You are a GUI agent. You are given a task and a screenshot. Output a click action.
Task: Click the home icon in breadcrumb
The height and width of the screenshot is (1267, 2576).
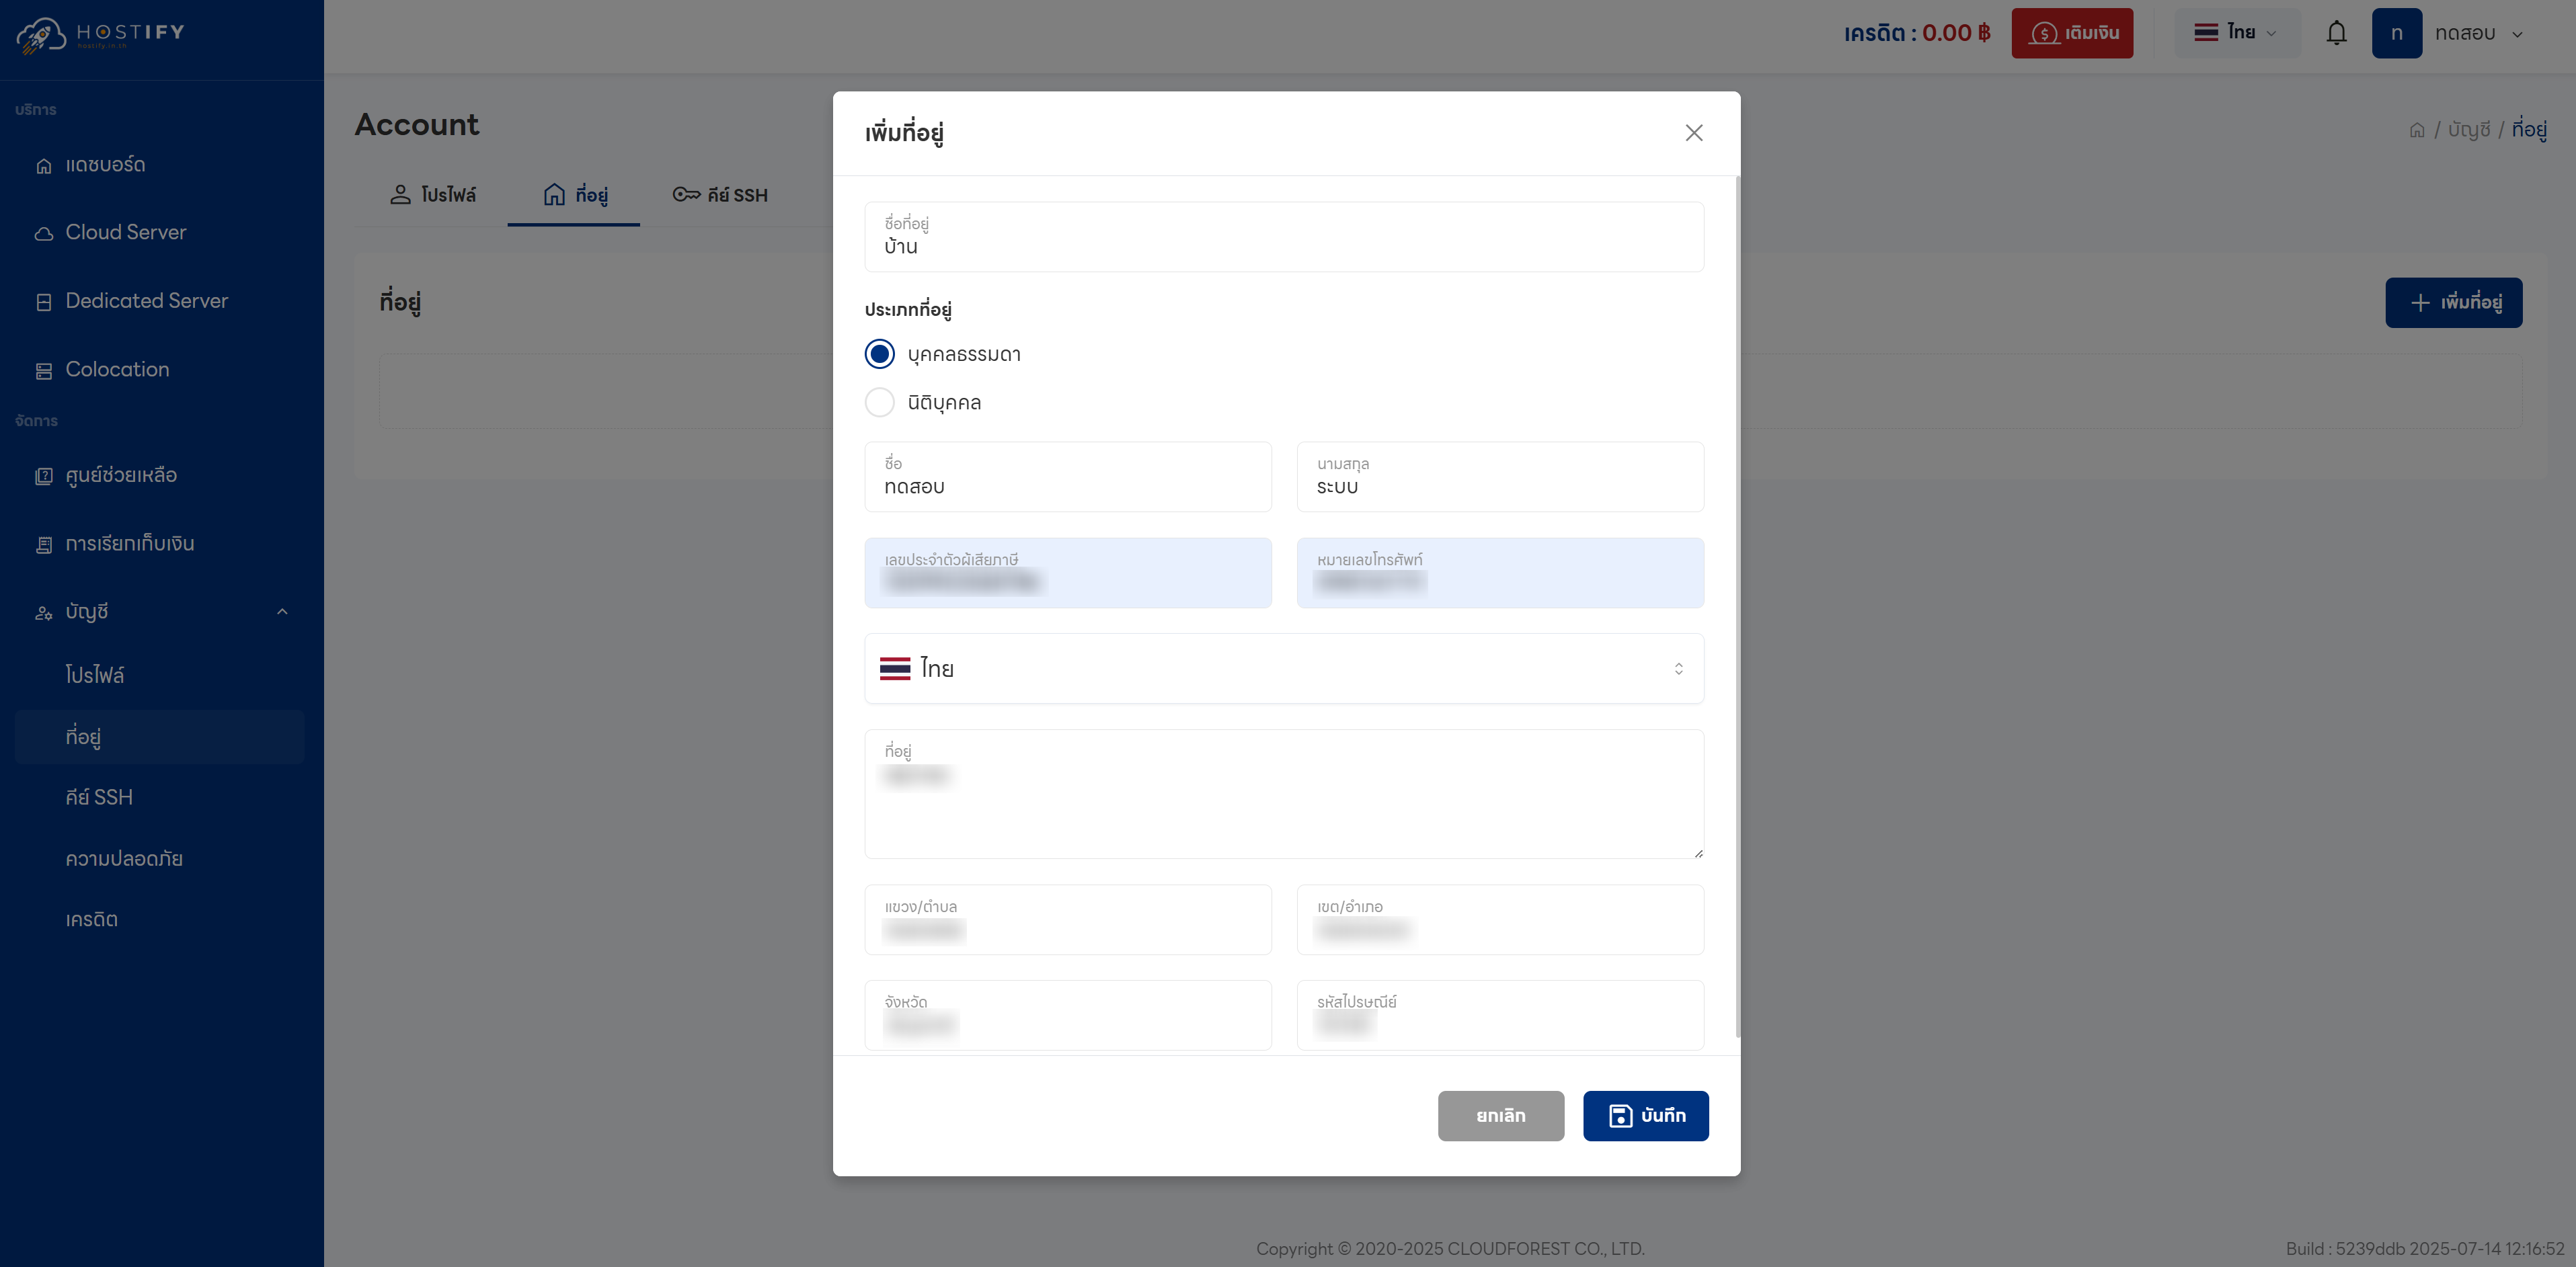point(2417,130)
